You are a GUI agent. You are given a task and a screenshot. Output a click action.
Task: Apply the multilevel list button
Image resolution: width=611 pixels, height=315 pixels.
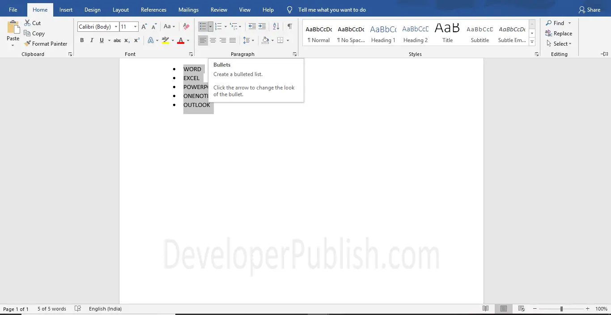pos(233,27)
